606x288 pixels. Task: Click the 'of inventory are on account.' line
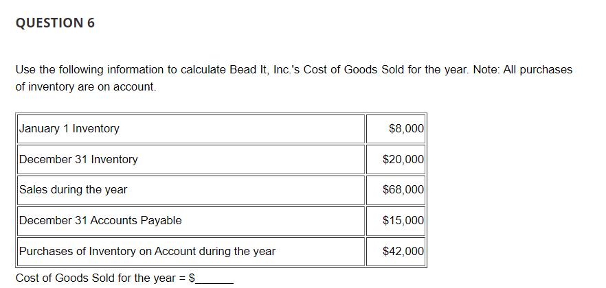click(86, 88)
